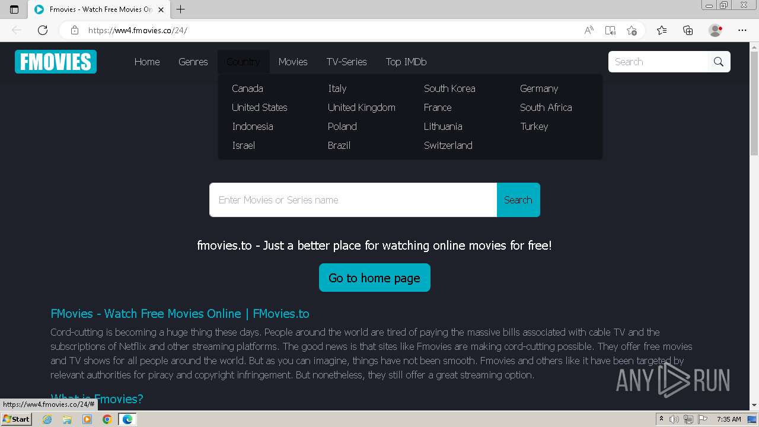Image resolution: width=759 pixels, height=427 pixels.
Task: Close the Fmovies tab
Action: coord(161,9)
